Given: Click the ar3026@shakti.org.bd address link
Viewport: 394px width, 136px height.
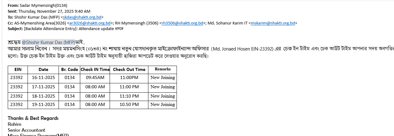Looking at the screenshot, I should click(x=90, y=23).
